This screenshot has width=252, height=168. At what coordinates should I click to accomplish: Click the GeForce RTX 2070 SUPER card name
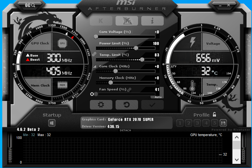coord(131,119)
